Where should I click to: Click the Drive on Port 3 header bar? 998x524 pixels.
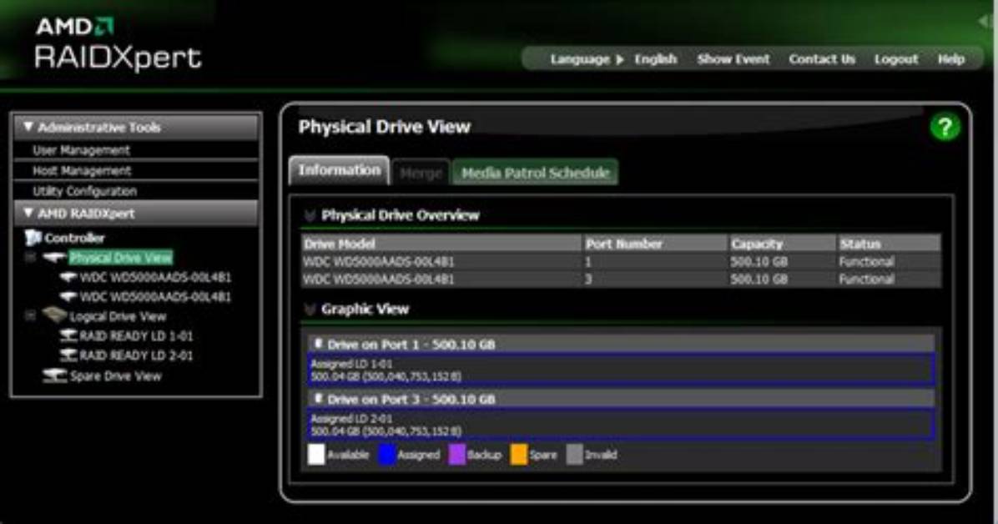621,399
